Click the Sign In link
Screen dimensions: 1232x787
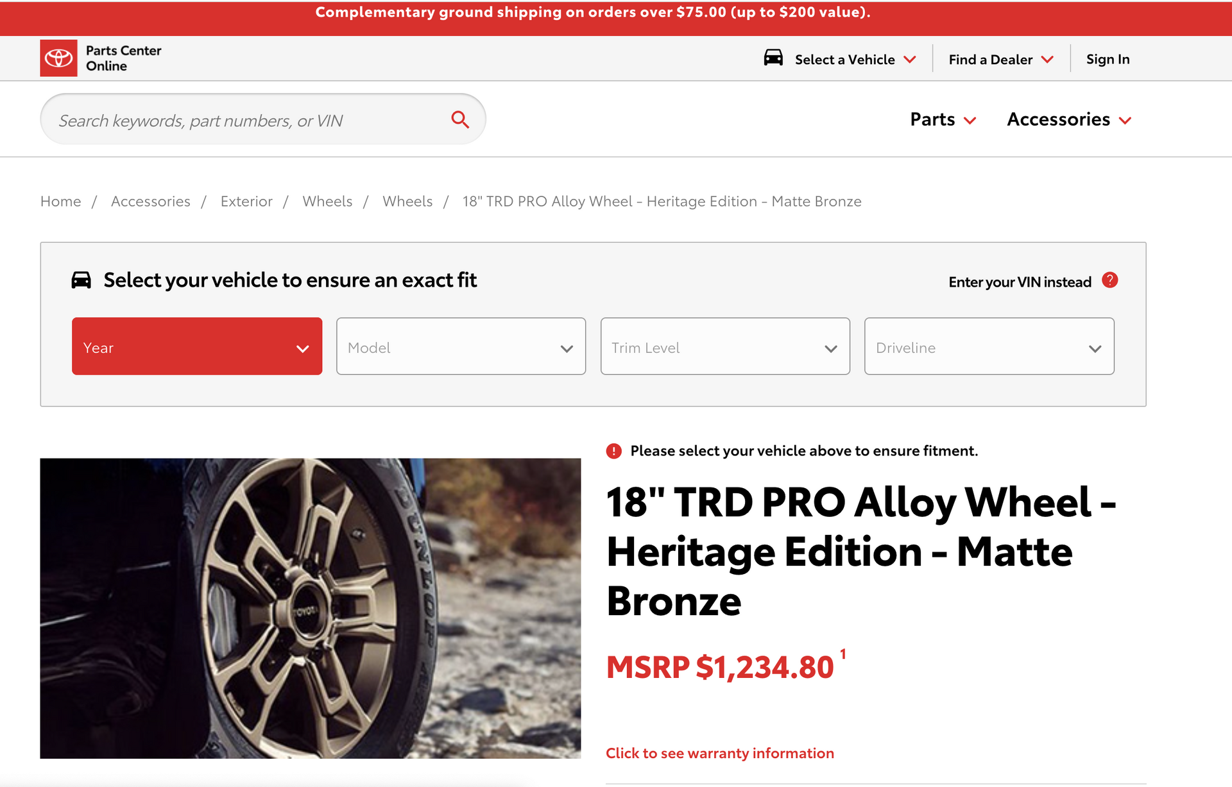[1108, 59]
